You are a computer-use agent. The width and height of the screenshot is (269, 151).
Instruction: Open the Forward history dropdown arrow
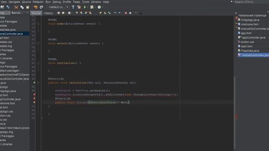[72, 13]
